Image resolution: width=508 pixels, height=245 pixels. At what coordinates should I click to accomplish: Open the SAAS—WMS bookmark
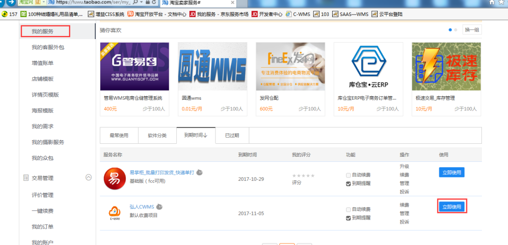point(350,14)
